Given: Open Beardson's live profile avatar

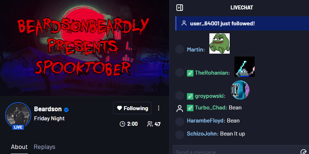Looking at the screenshot, I should pyautogui.click(x=18, y=115).
